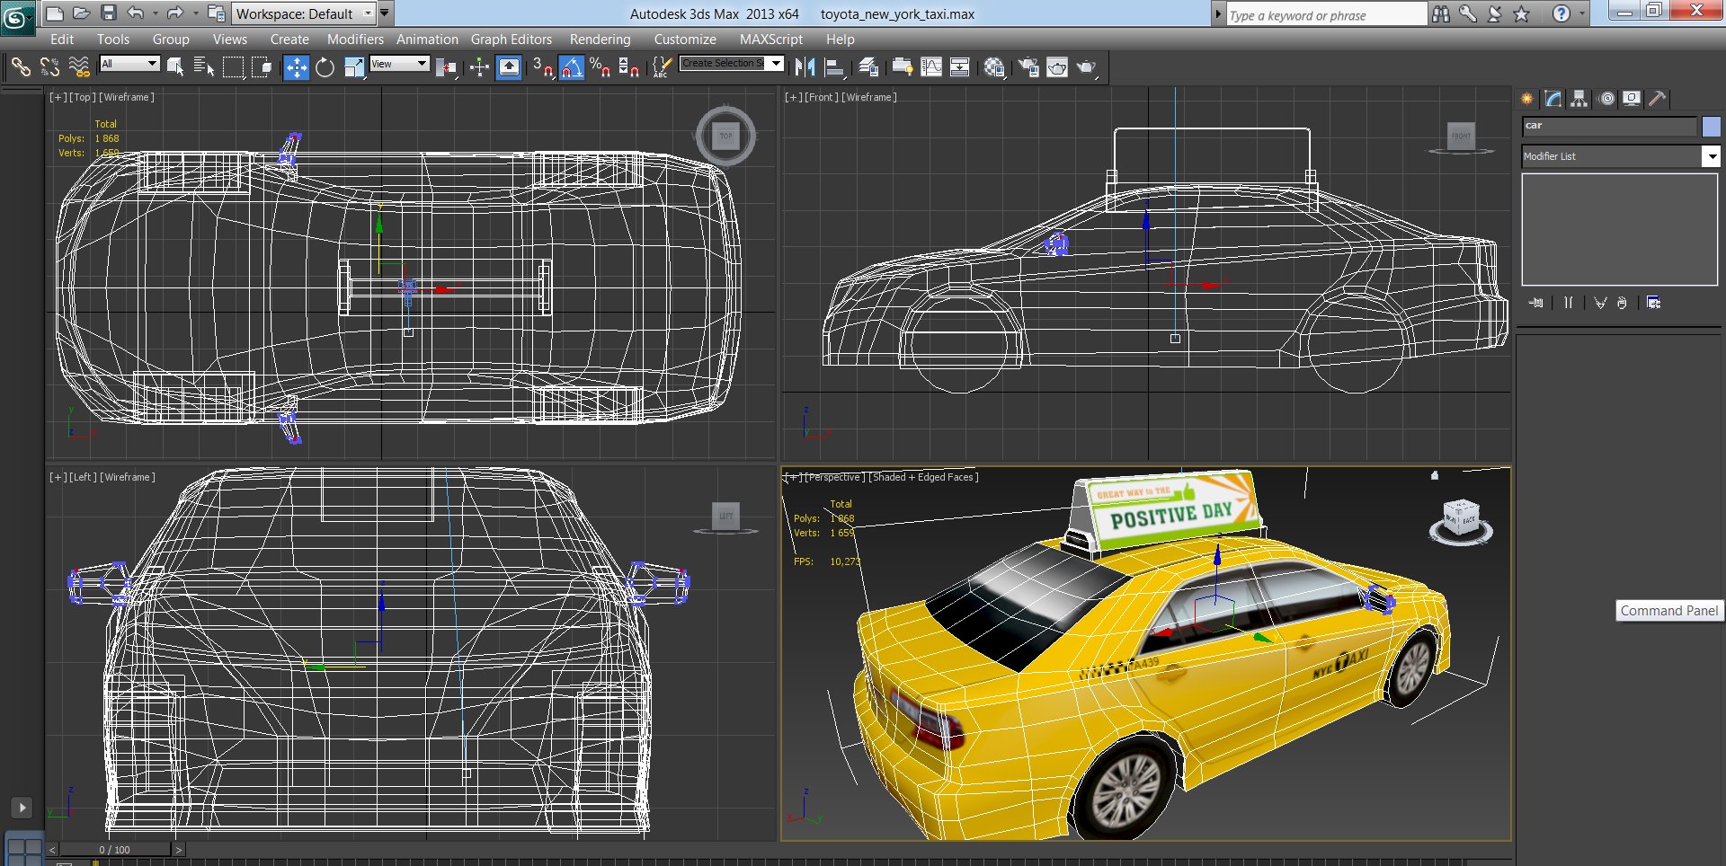Image resolution: width=1726 pixels, height=866 pixels.
Task: Open the Render Setup dialog
Action: click(x=1028, y=67)
